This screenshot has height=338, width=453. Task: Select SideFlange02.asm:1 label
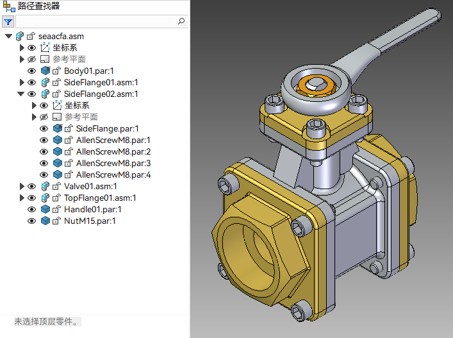pyautogui.click(x=101, y=94)
